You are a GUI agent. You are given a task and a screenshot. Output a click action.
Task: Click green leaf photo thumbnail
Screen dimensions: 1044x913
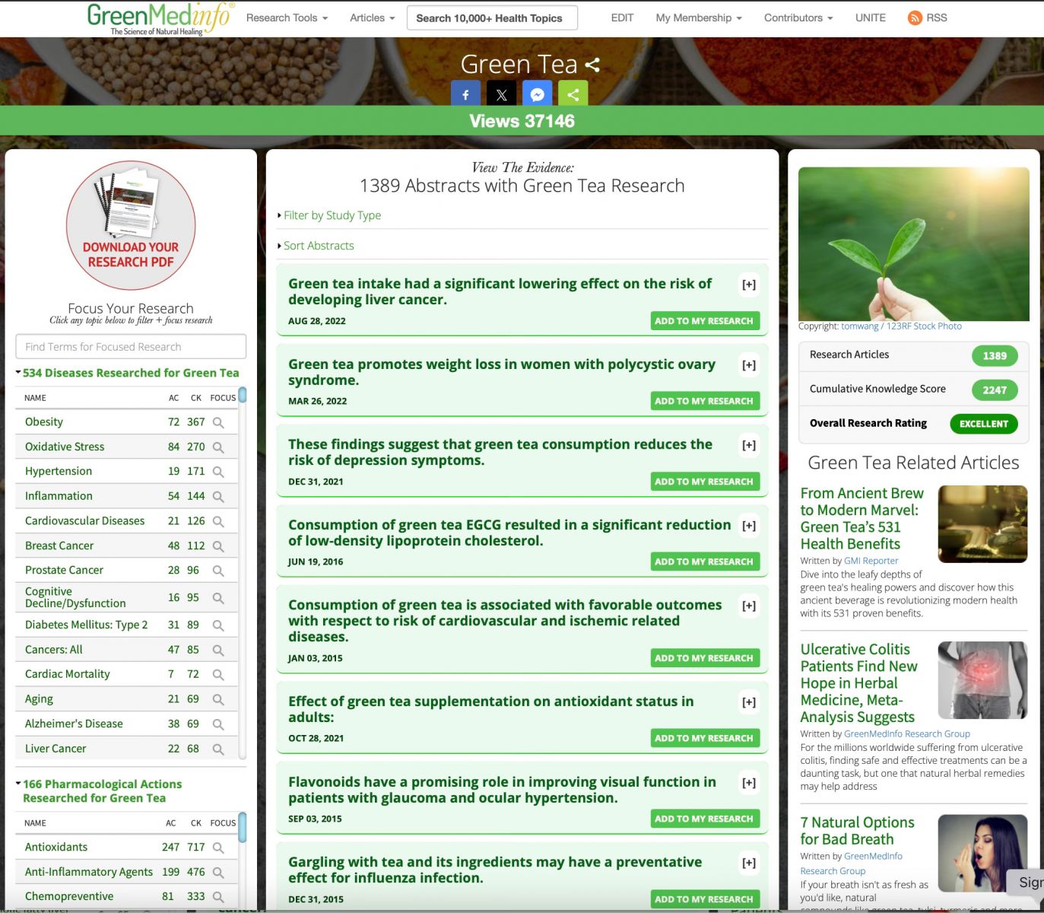tap(914, 244)
